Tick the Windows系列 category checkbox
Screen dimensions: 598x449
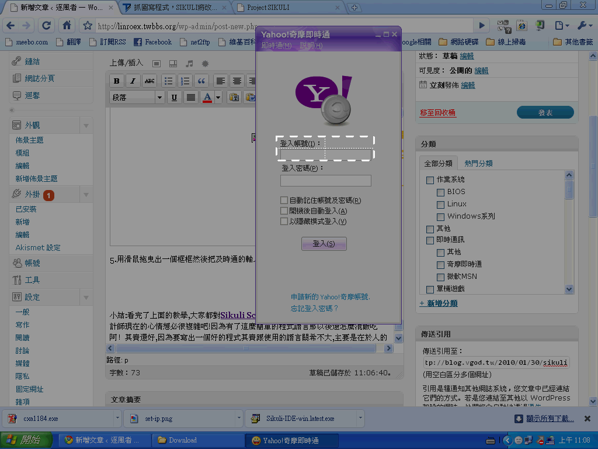tap(440, 217)
